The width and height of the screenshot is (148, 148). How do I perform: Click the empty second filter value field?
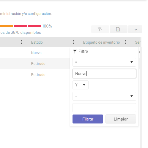click(104, 108)
